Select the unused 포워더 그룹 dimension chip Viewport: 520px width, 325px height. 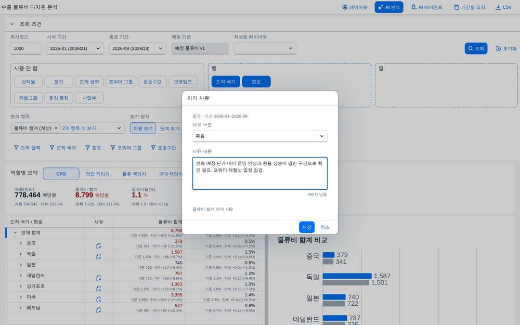(121, 82)
